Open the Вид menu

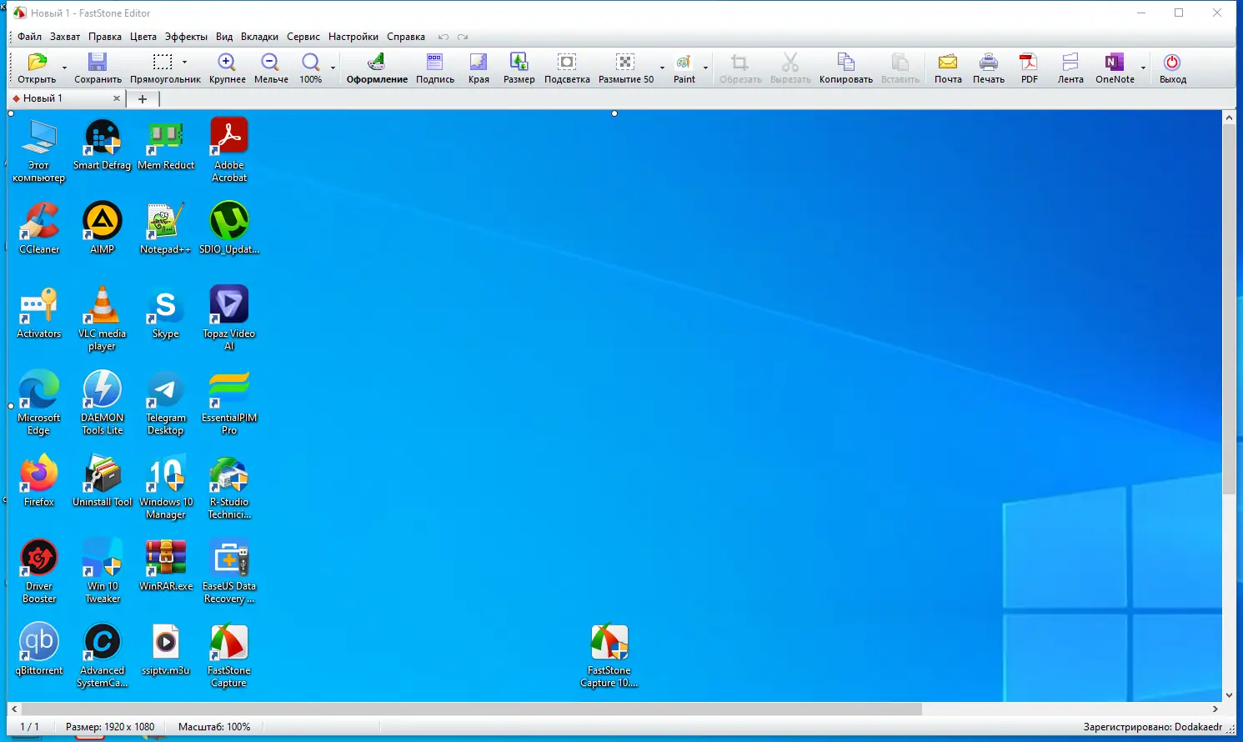point(224,37)
